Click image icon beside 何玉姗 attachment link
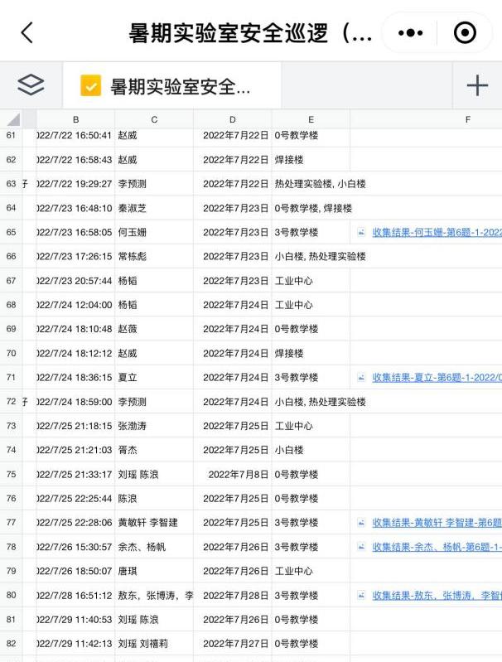502x662 pixels. coord(361,232)
